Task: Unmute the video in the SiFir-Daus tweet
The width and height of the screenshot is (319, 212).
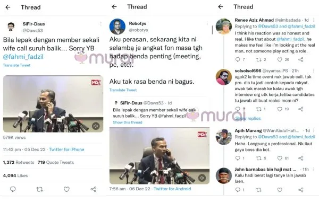Action: click(x=96, y=126)
